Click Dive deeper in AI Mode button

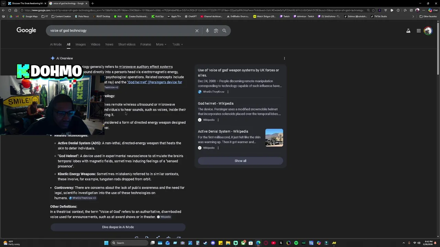pyautogui.click(x=118, y=227)
